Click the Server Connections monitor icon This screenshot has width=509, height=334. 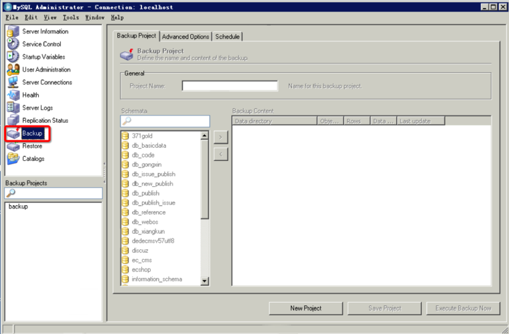pyautogui.click(x=13, y=82)
